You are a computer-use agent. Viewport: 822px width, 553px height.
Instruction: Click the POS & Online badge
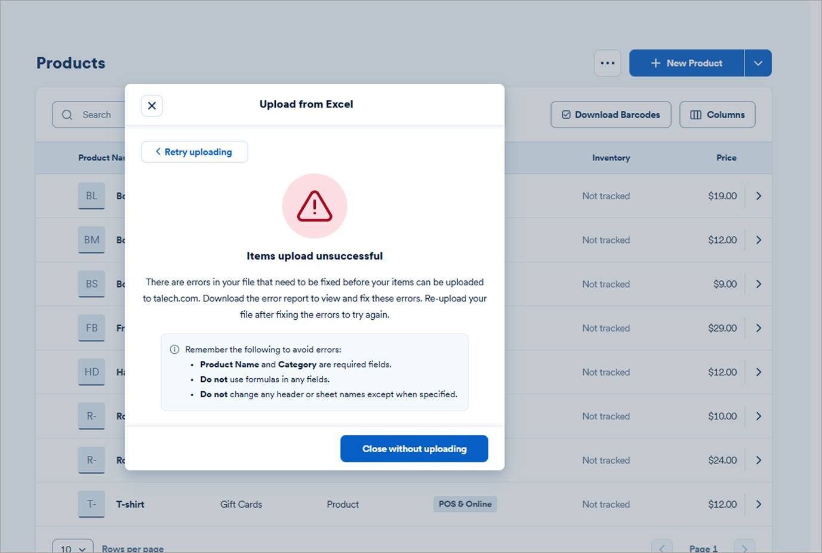click(465, 504)
